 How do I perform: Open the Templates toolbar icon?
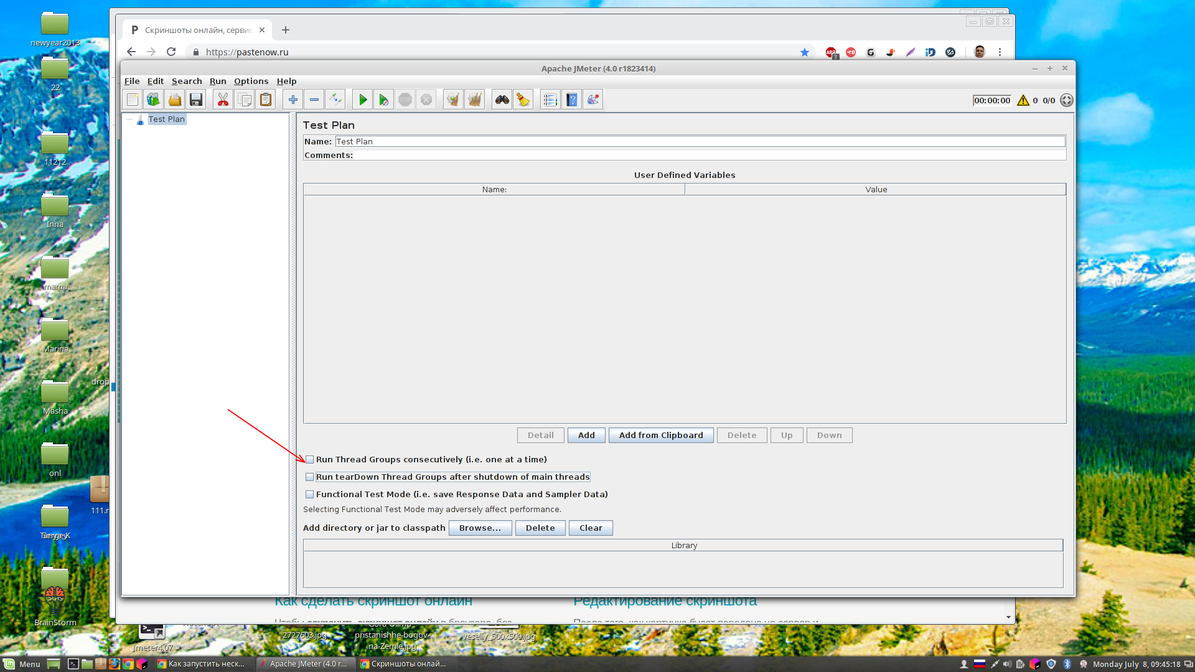[x=154, y=100]
